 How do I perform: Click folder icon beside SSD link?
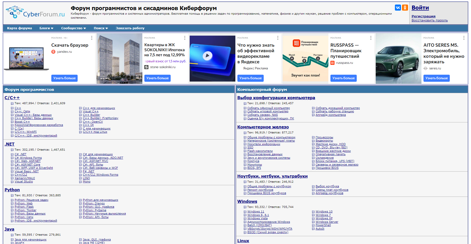(245, 148)
